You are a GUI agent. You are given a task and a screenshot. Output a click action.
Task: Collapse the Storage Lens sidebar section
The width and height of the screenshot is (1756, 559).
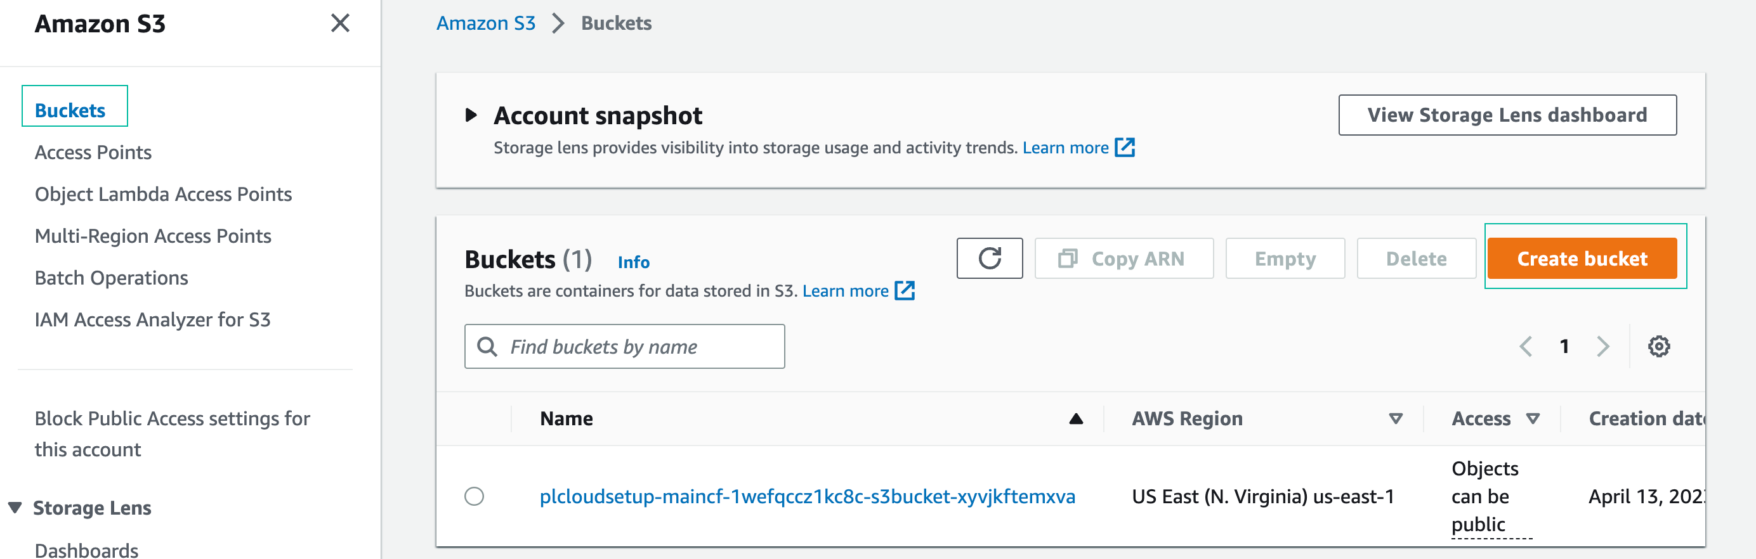(15, 508)
